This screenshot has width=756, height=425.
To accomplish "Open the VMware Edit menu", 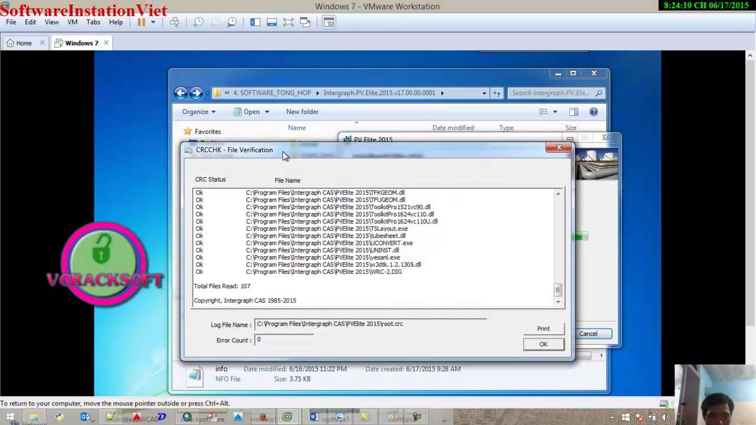I will [30, 22].
